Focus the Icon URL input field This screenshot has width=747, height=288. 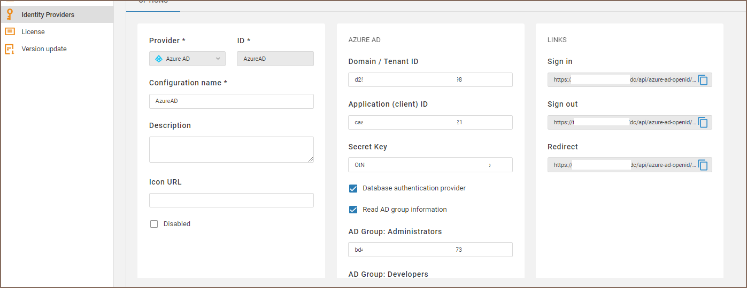[x=231, y=201]
